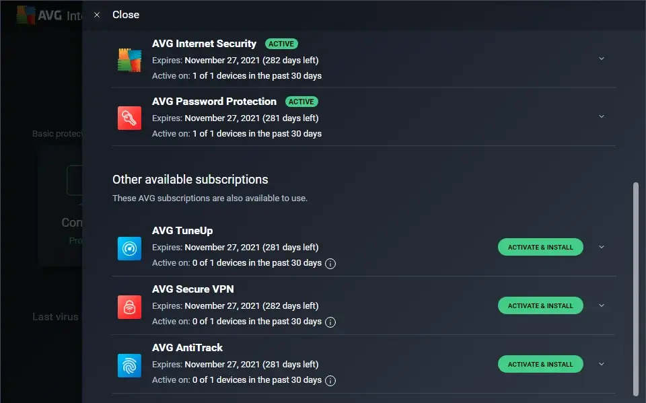Viewport: 646px width, 403px height.
Task: Click the info icon for AVG AntiTrack devices
Action: (330, 381)
